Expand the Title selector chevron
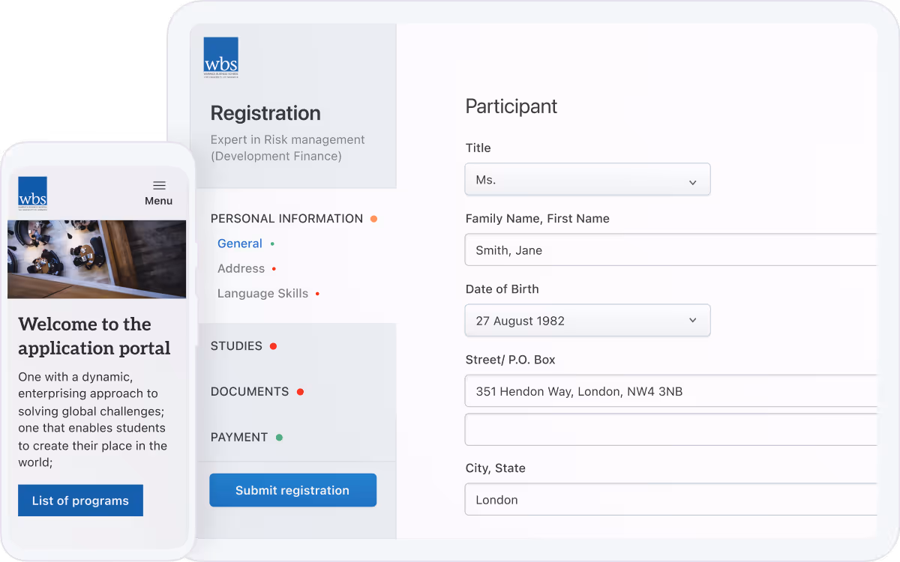The image size is (900, 562). 693,179
